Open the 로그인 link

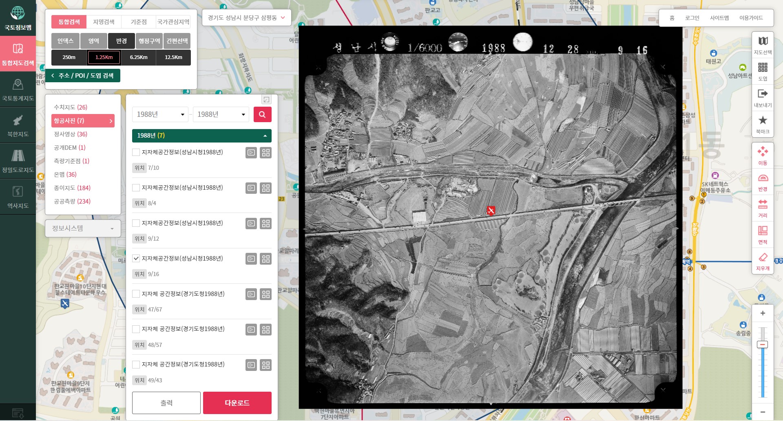coord(692,18)
